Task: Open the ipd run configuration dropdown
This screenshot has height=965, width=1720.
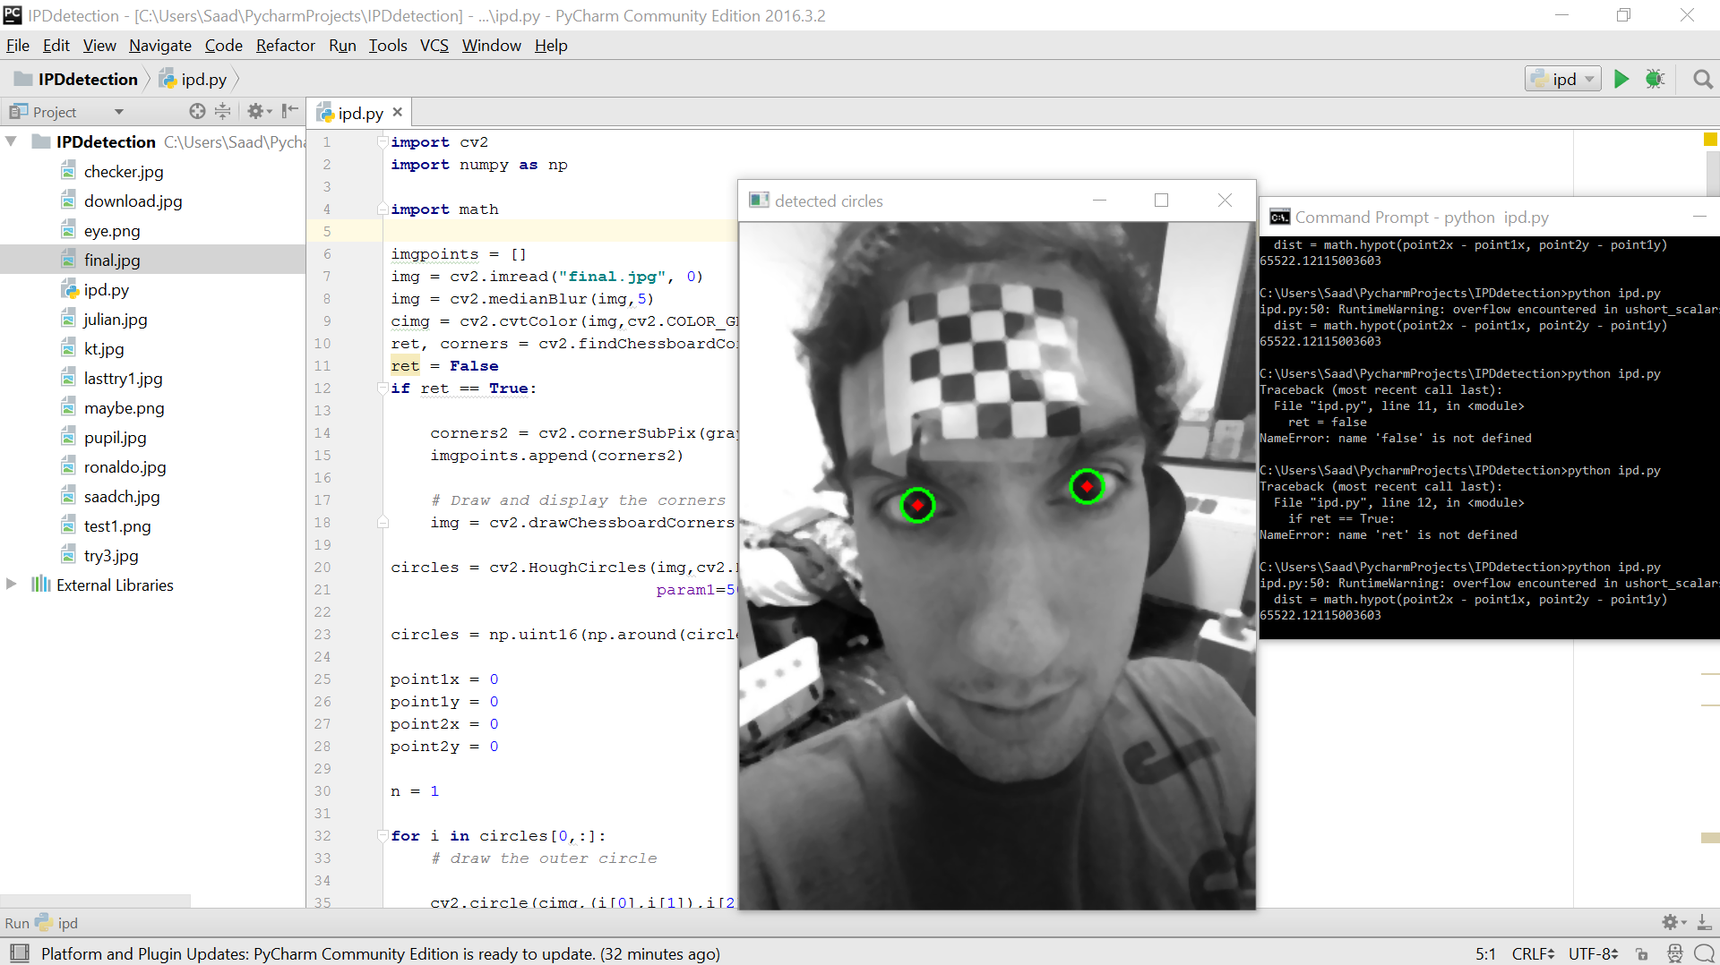Action: pyautogui.click(x=1563, y=80)
